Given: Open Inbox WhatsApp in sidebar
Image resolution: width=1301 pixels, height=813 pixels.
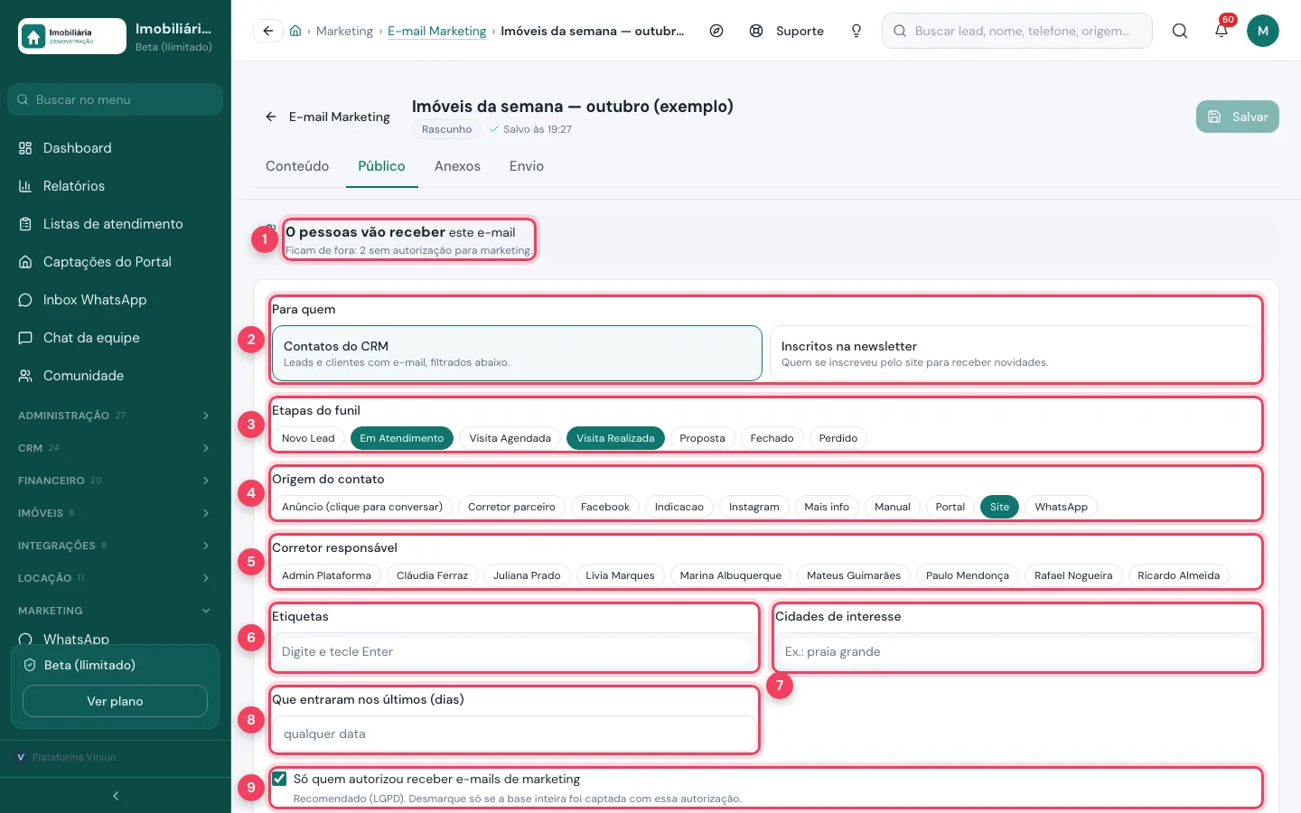Looking at the screenshot, I should tap(116, 300).
